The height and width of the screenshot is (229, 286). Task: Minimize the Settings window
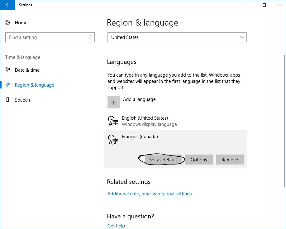point(250,5)
